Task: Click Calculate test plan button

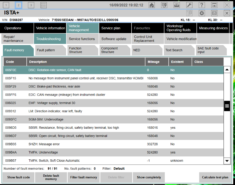Action: (x=215, y=177)
